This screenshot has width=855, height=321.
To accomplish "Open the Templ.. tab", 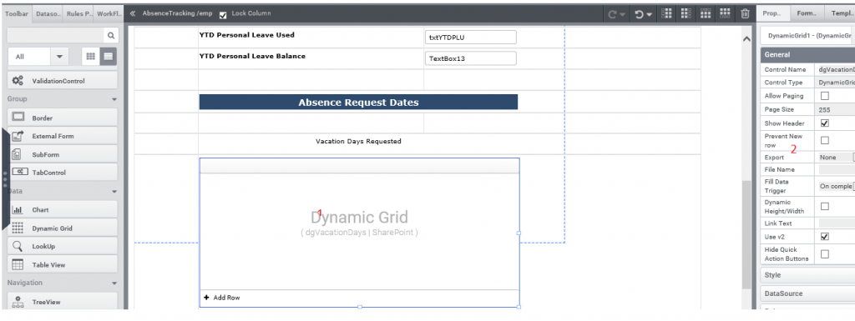I will tap(840, 13).
